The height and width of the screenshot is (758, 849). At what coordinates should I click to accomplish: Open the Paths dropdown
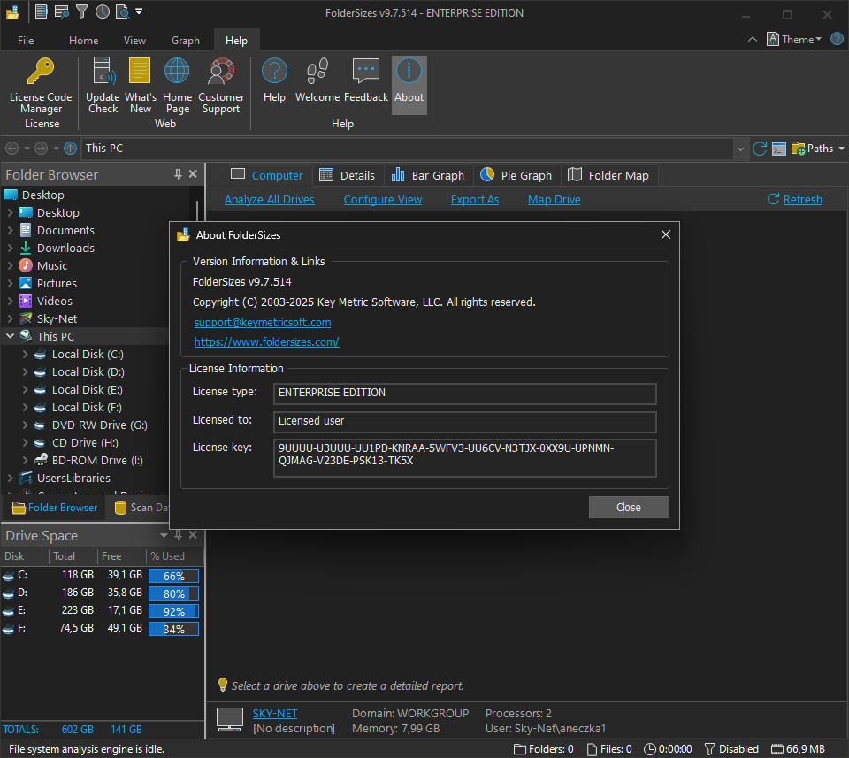[817, 149]
